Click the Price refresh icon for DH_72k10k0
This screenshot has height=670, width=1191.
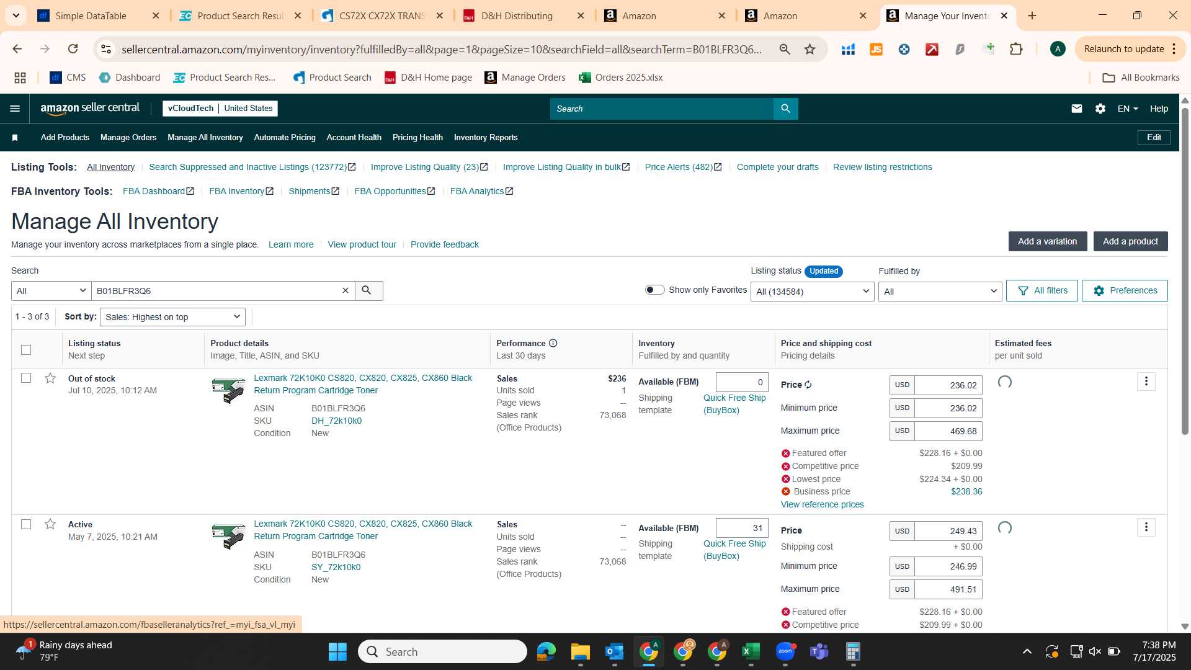point(808,385)
